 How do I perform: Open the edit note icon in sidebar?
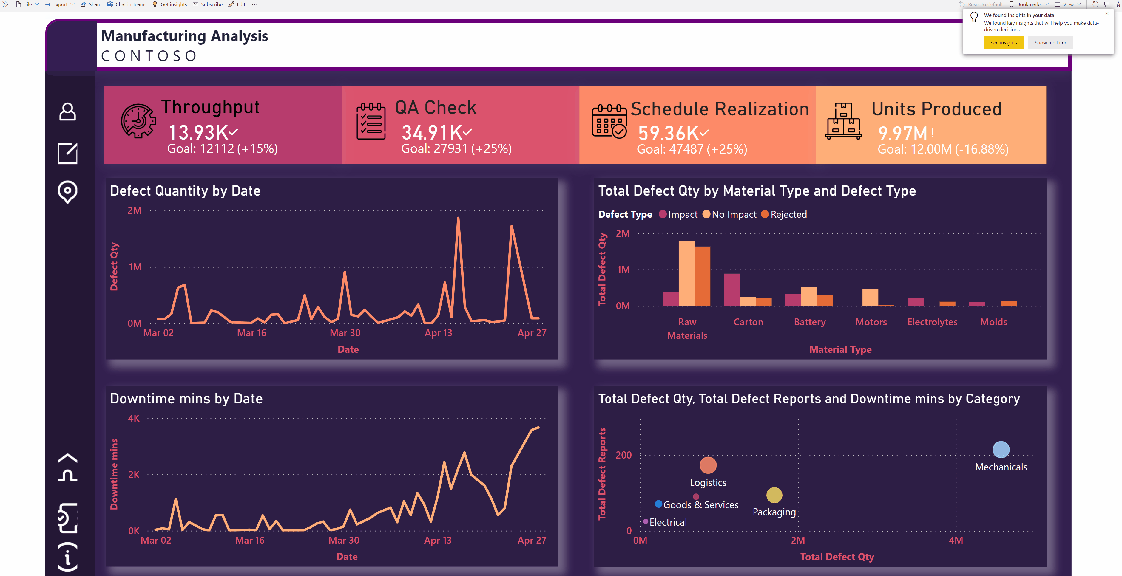(68, 154)
